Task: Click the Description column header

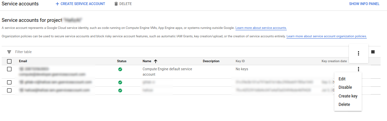Action: click(211, 61)
